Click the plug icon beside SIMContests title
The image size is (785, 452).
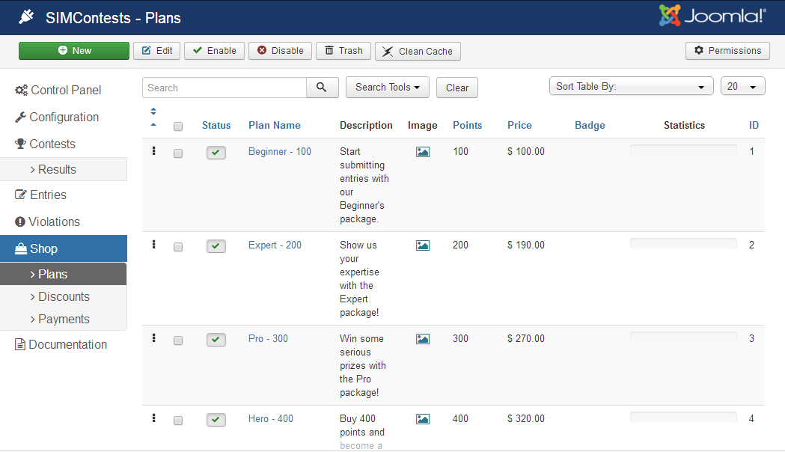pos(26,17)
